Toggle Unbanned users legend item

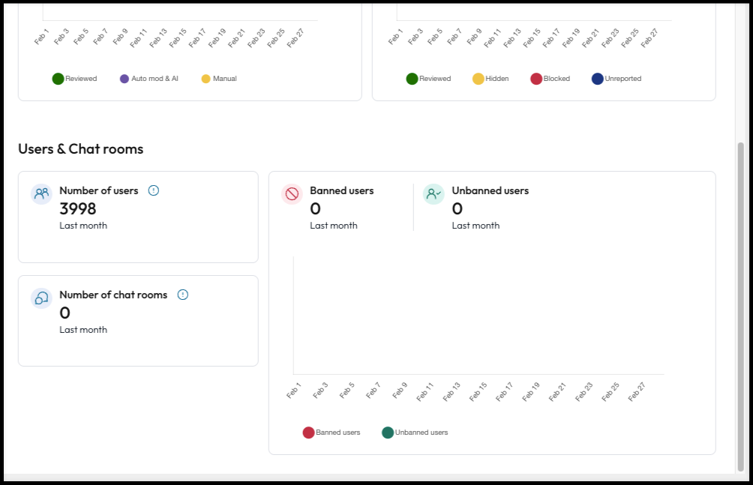tap(415, 433)
